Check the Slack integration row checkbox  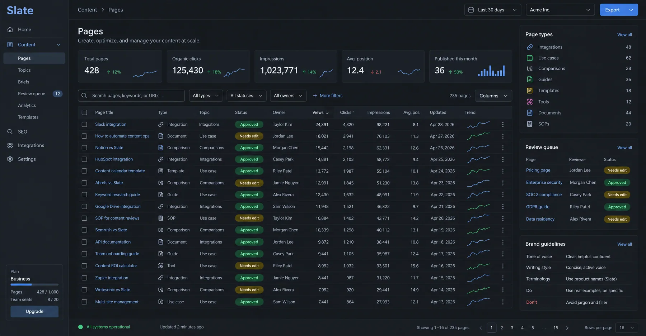click(x=84, y=124)
